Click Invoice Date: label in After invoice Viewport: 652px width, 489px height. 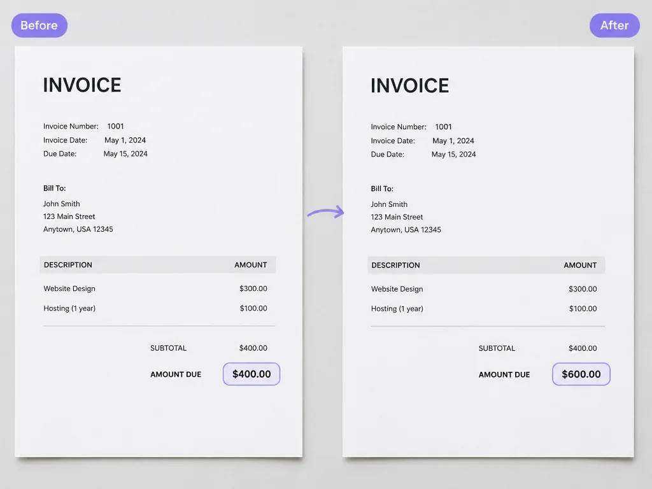click(x=393, y=141)
